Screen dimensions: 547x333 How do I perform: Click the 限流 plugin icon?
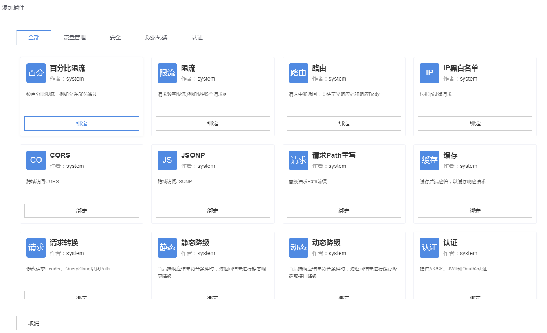coord(167,73)
